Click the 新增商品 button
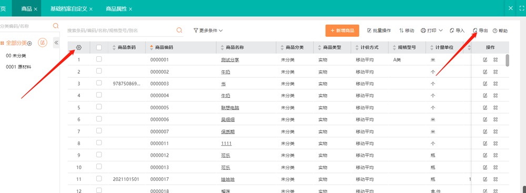The height and width of the screenshot is (193, 526). click(x=342, y=31)
